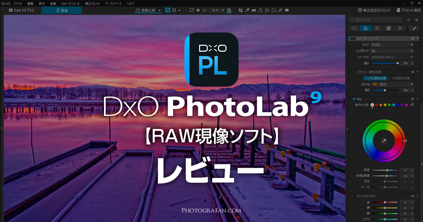This screenshot has width=423, height=222.
Task: Switch to the 設定 tab
Action: [61, 10]
